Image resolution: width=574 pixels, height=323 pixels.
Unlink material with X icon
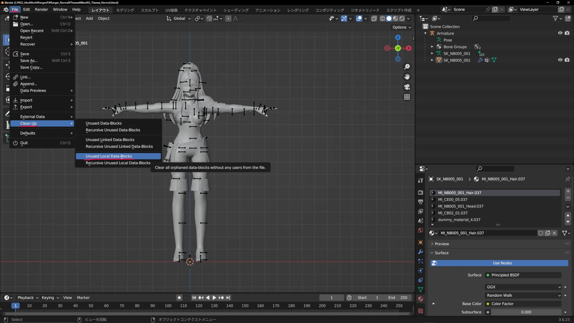pos(554,233)
